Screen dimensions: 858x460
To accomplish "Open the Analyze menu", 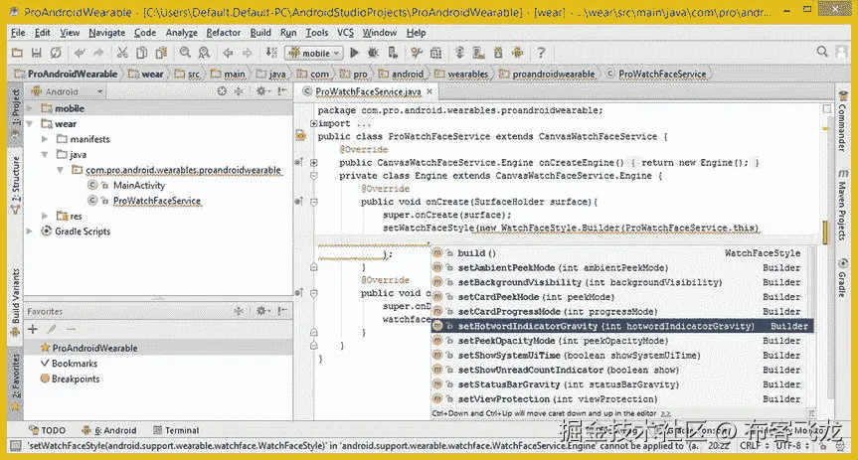I will pos(181,33).
